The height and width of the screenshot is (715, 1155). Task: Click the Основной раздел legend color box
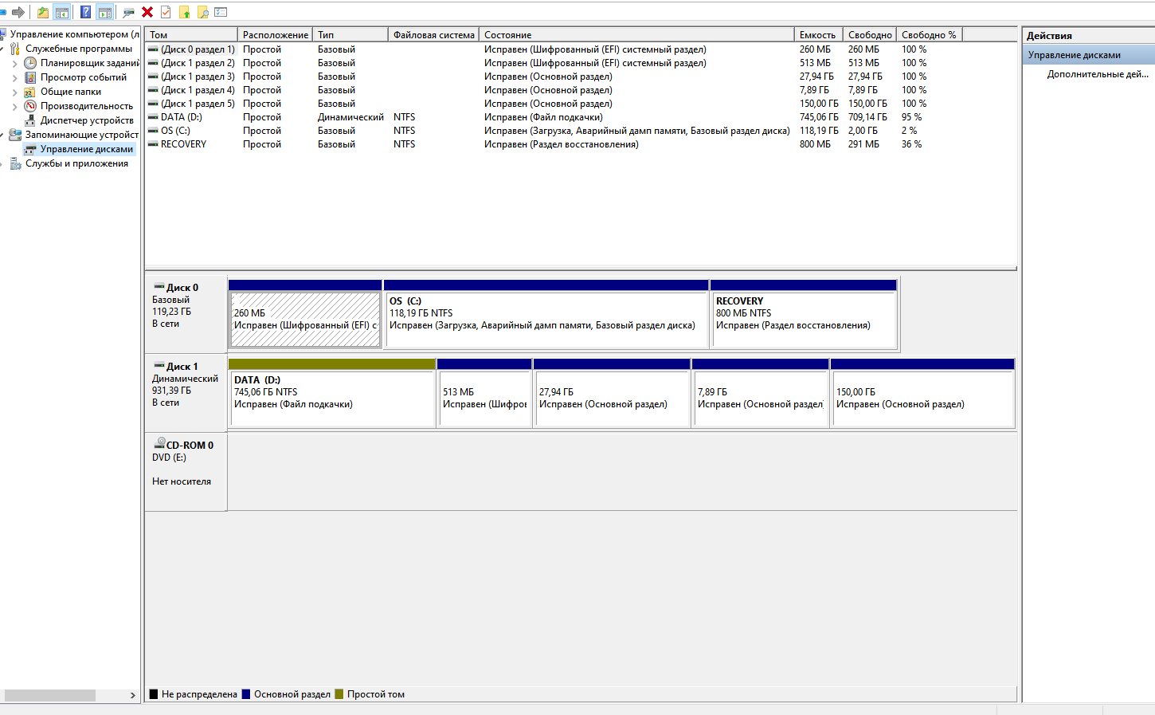click(246, 694)
